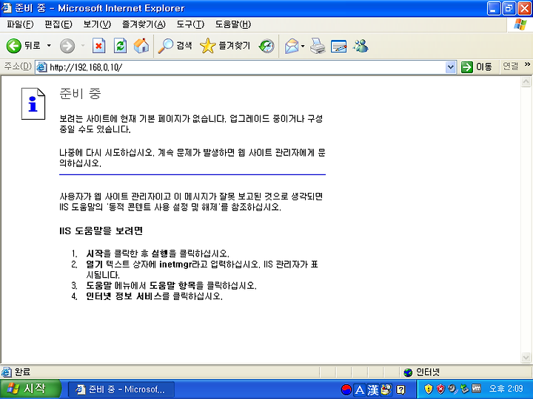533x399 pixels.
Task: Click the page icon in address bar
Action: 41,67
